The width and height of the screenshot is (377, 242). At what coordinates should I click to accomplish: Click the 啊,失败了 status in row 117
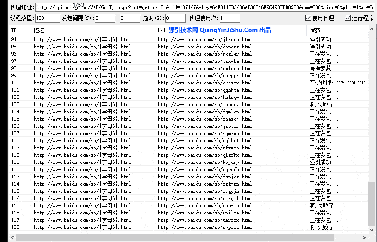[321, 205]
